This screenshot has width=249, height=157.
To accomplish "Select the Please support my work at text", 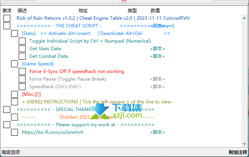I will coord(85,125).
